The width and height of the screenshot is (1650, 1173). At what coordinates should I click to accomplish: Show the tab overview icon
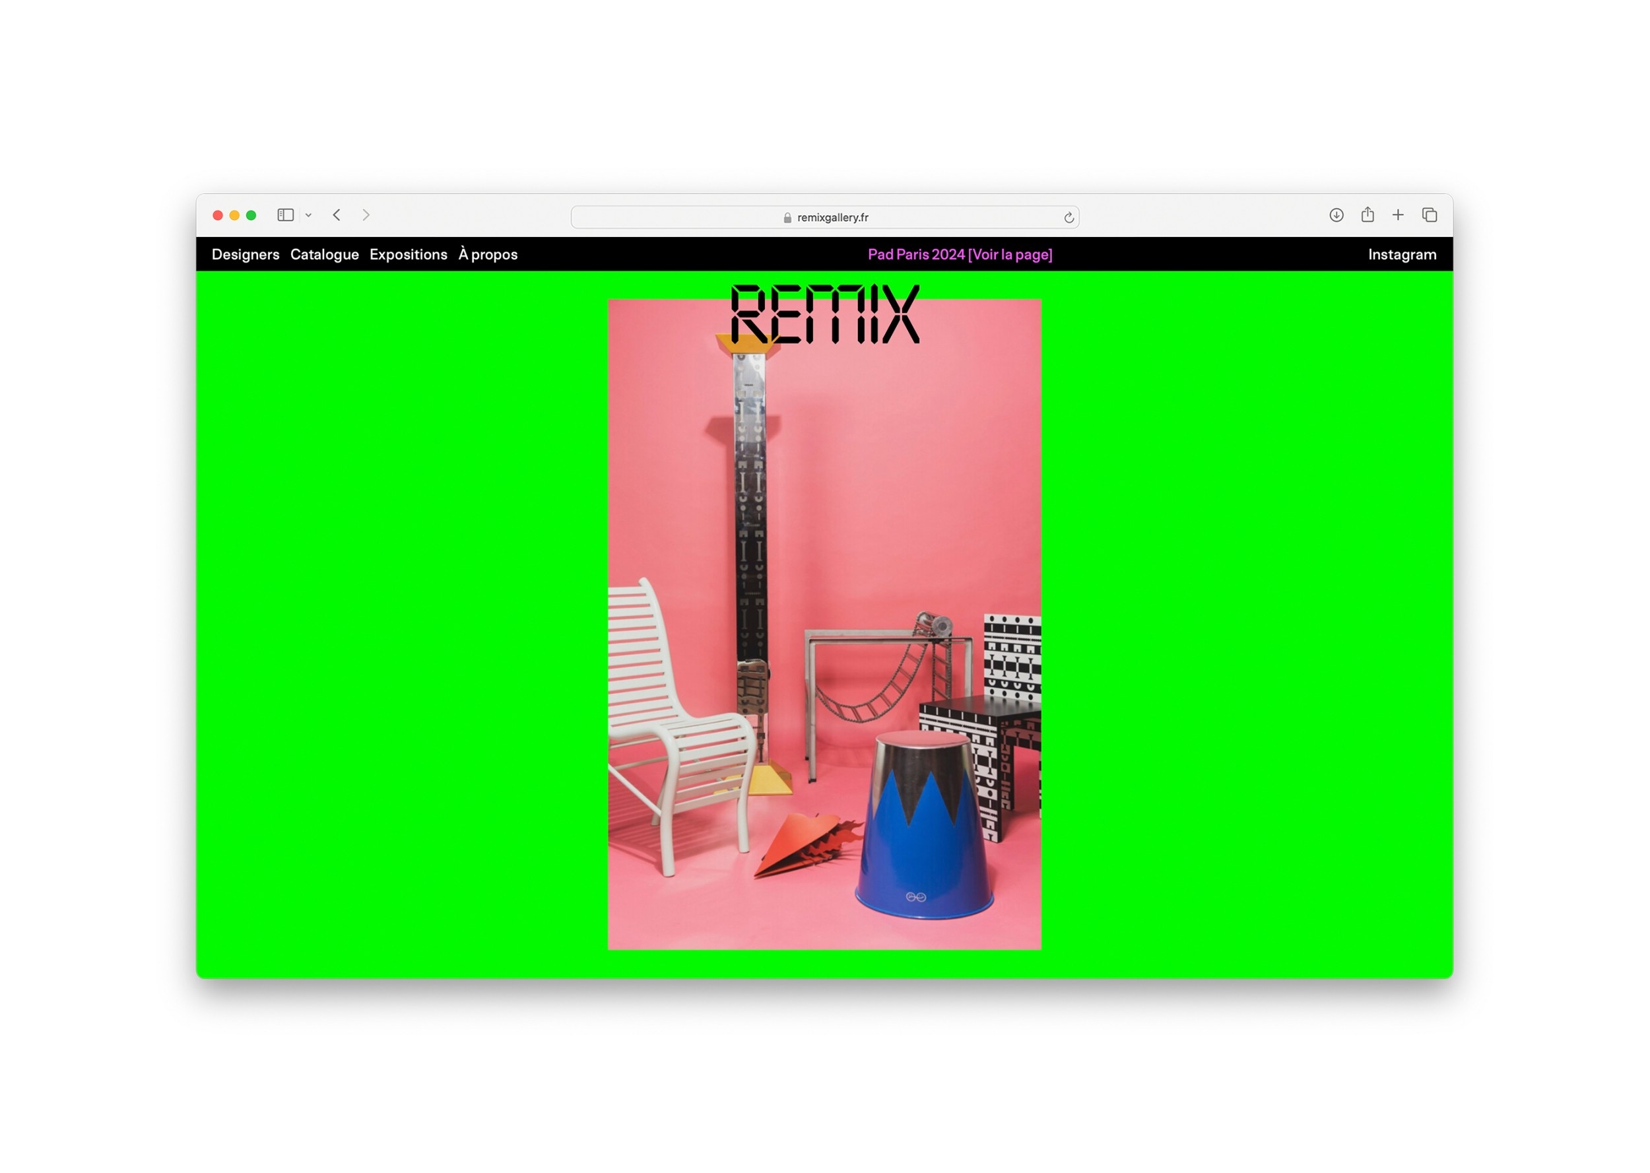pos(1429,215)
